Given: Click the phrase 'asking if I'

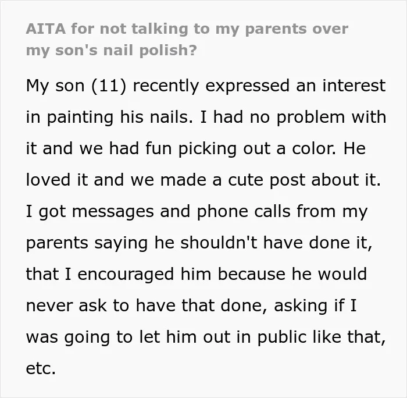Looking at the screenshot, I should click(x=315, y=306).
